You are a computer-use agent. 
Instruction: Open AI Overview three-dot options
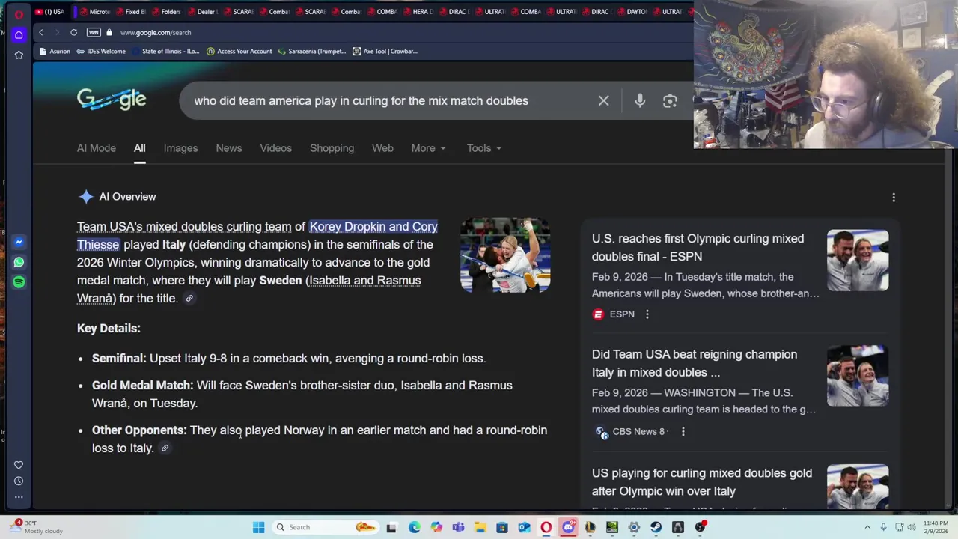click(x=893, y=198)
